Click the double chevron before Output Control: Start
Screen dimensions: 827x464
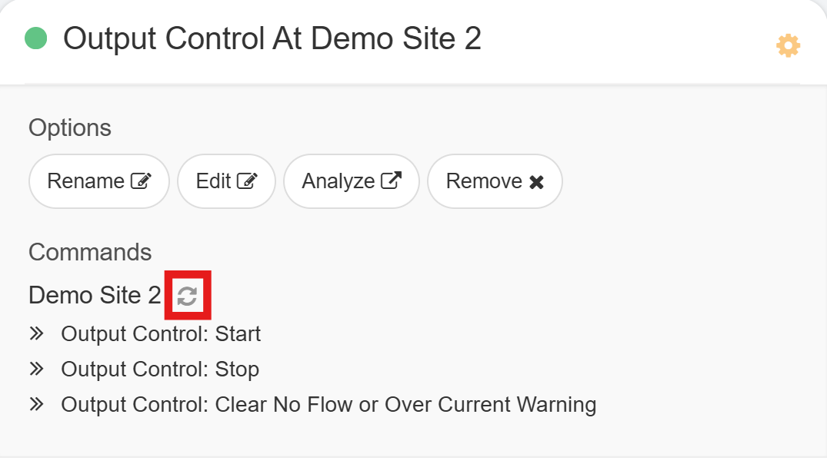[36, 333]
